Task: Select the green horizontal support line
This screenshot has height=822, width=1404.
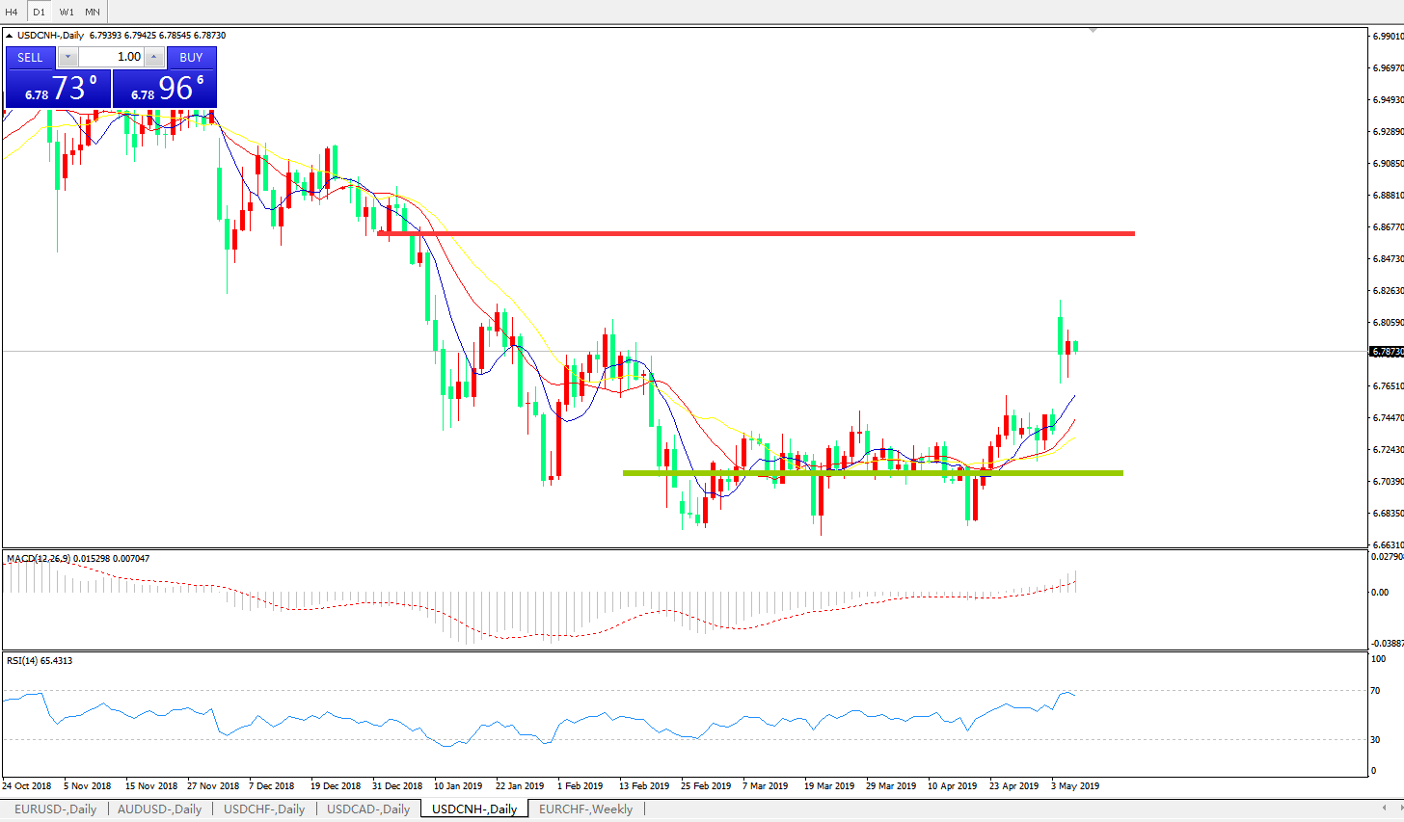Action: [x=873, y=472]
